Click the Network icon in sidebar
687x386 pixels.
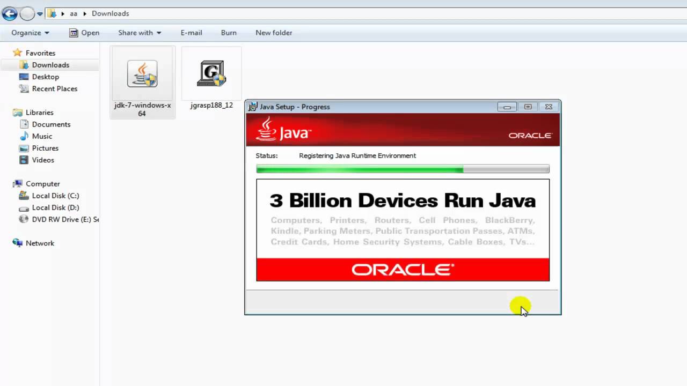coord(18,243)
